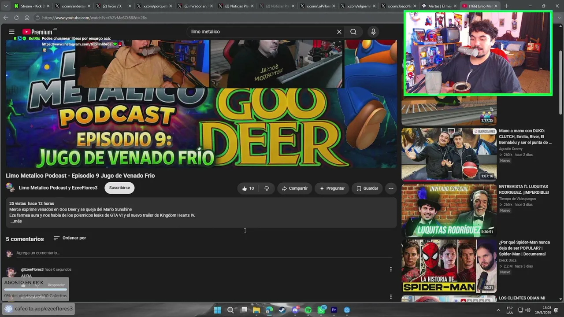The image size is (564, 317).
Task: Open Windows taskbar search
Action: [x=230, y=310]
